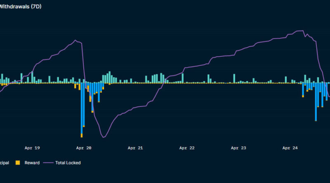330x183 pixels.
Task: Click the purple Total Locked line icon
Action: pos(49,163)
